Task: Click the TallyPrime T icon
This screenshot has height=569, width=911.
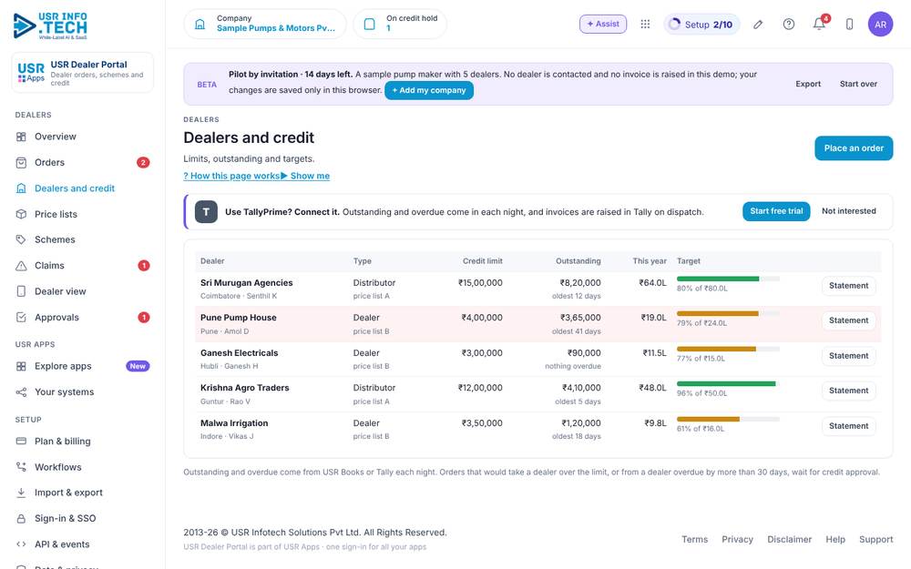Action: click(x=206, y=212)
